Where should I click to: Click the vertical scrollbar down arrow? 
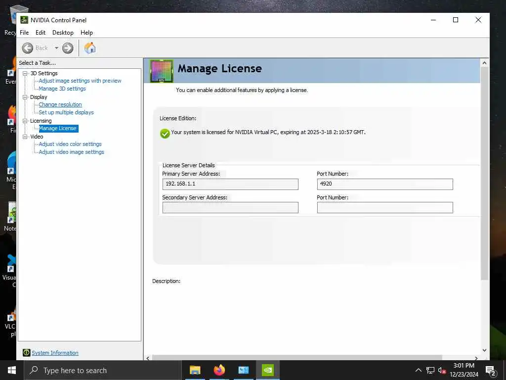pos(484,350)
